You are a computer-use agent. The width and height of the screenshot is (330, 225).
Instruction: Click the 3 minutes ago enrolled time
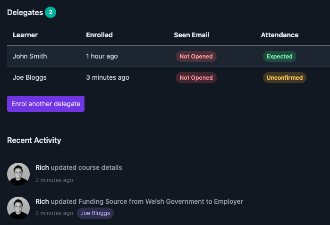point(108,77)
